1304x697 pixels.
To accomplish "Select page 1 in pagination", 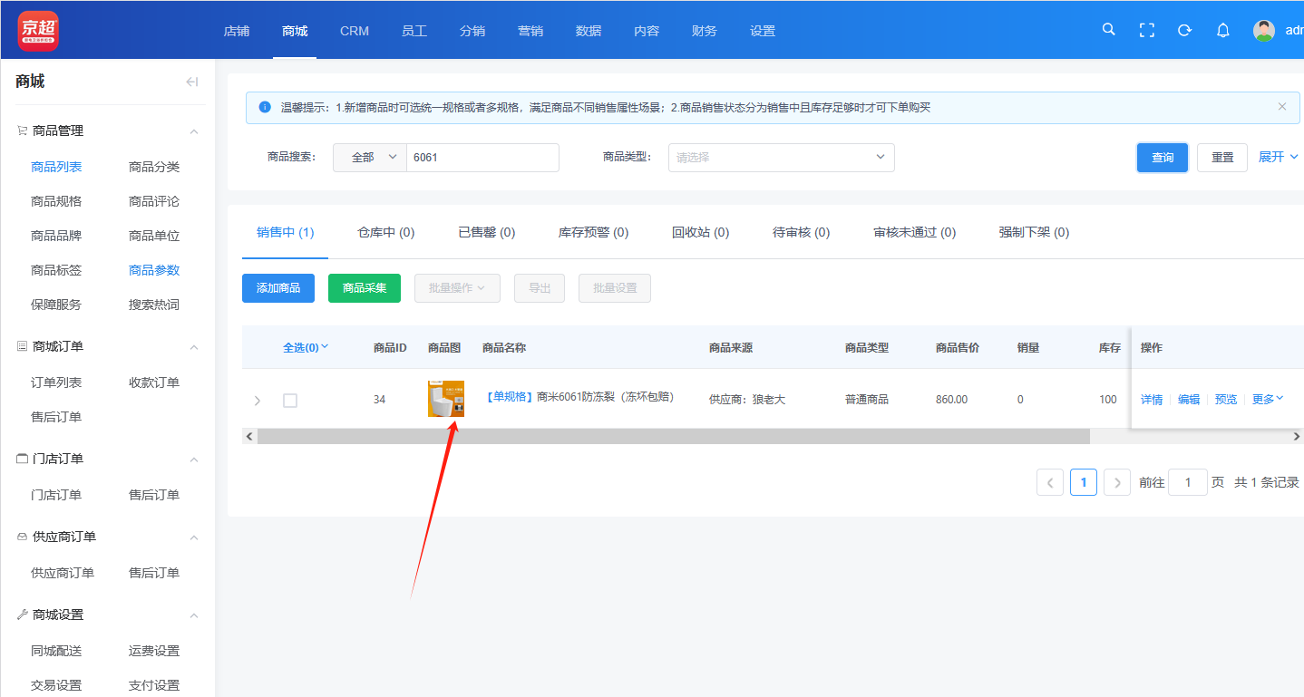I will [1084, 482].
